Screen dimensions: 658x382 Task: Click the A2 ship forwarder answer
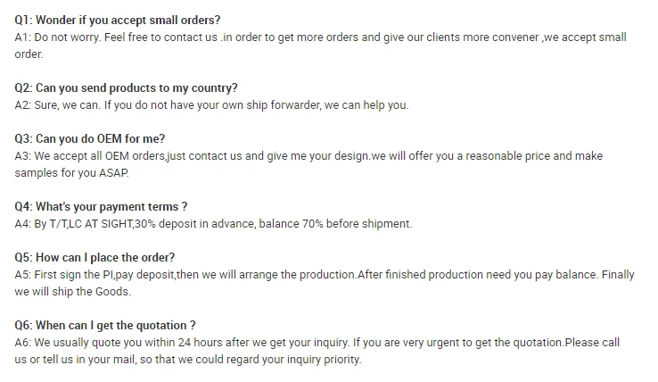pyautogui.click(x=211, y=104)
